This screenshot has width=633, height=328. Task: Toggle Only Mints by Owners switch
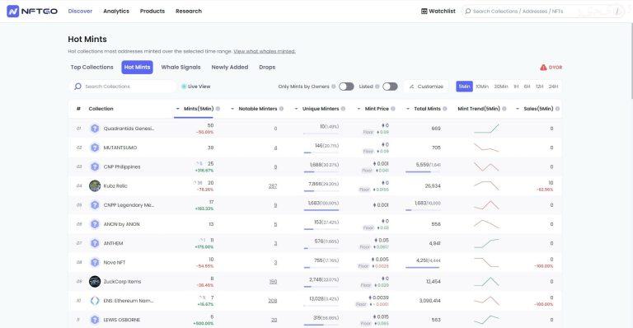point(346,87)
